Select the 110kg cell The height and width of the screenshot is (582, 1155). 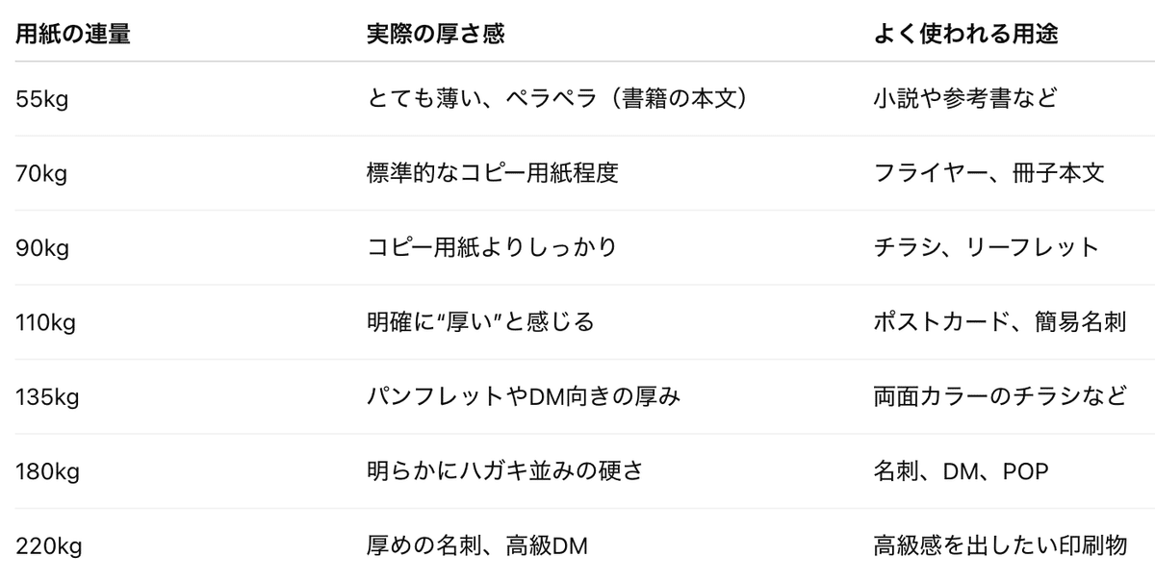tap(45, 322)
